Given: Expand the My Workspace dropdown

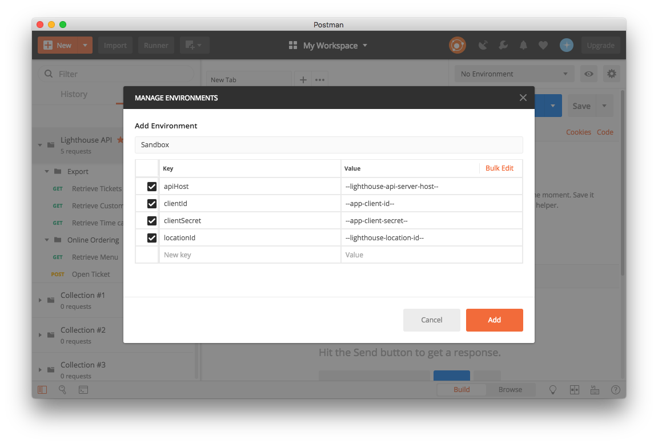Looking at the screenshot, I should (x=328, y=45).
